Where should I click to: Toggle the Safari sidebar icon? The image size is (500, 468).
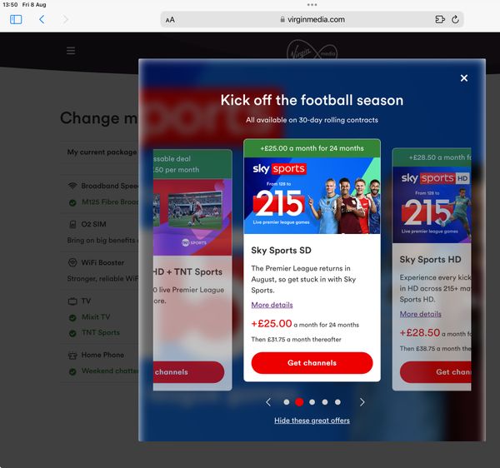click(16, 19)
